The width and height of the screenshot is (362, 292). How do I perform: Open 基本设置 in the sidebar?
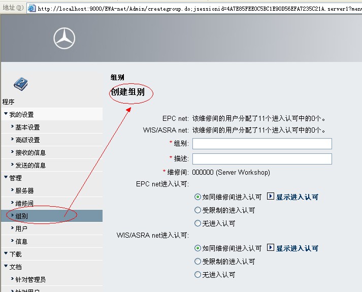(27, 127)
